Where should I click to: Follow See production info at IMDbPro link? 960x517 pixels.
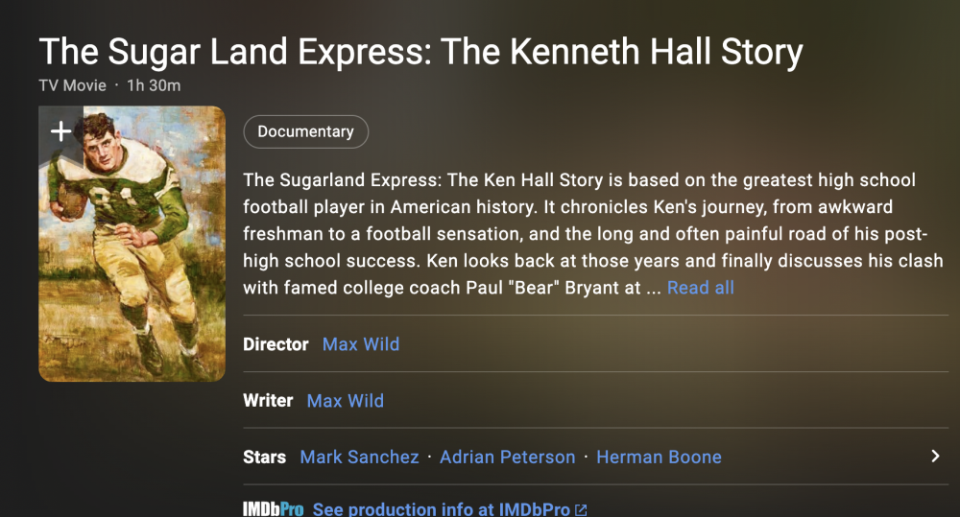(x=442, y=509)
